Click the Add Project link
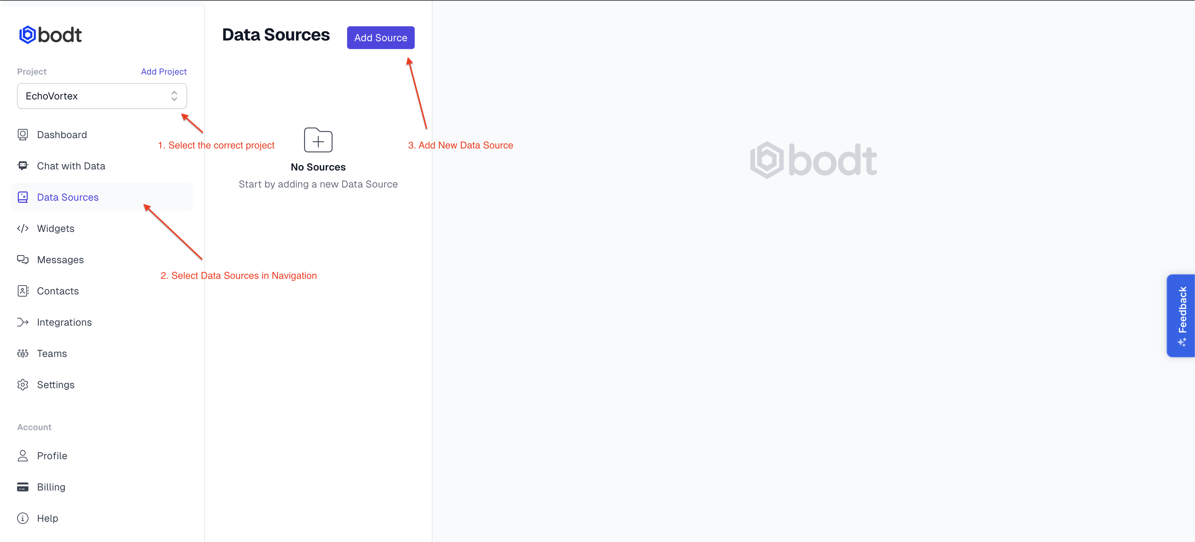 click(164, 71)
